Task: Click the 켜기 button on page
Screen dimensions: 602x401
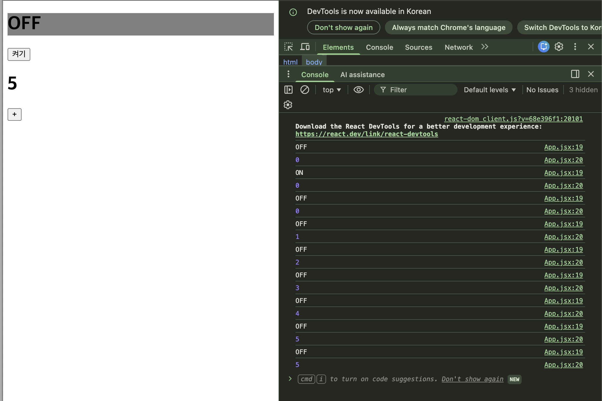Action: tap(19, 54)
